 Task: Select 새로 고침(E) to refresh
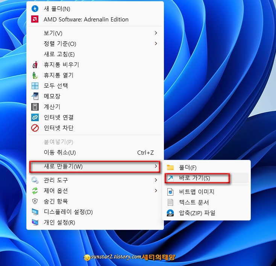click(x=95, y=54)
